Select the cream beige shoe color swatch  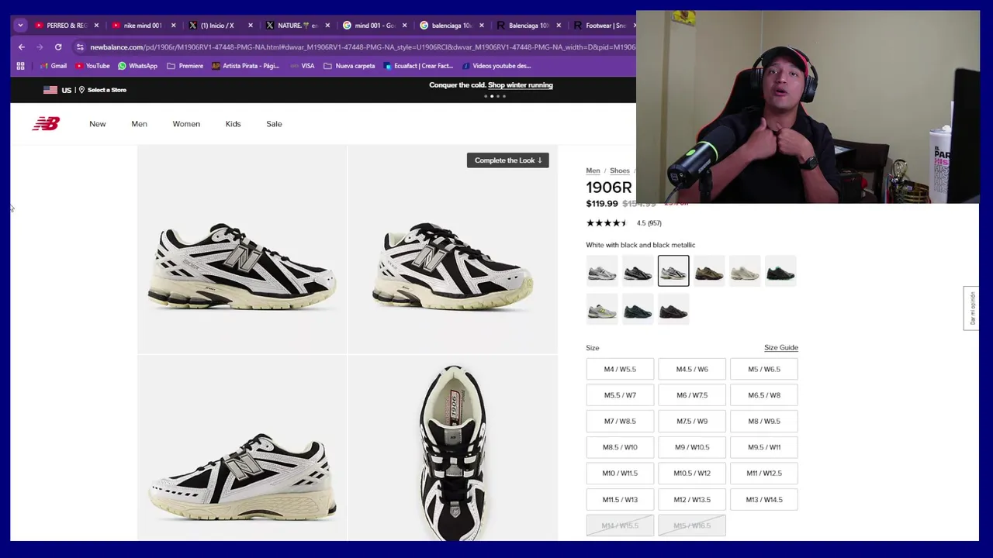click(745, 272)
